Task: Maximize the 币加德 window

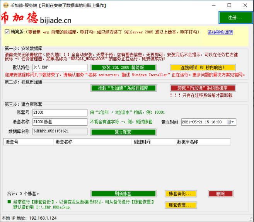Action: click(x=229, y=5)
